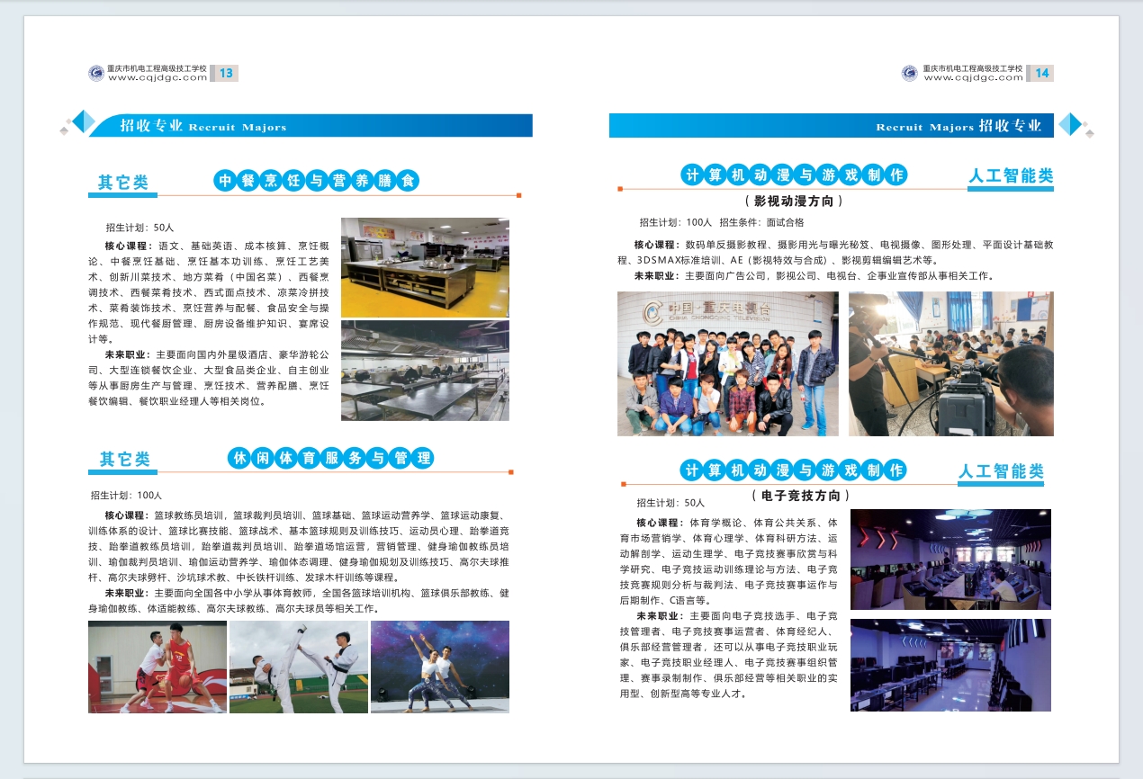1143x779 pixels.
Task: Click the blue diamond icon beside left 招收专业 banner
Action: (x=83, y=121)
